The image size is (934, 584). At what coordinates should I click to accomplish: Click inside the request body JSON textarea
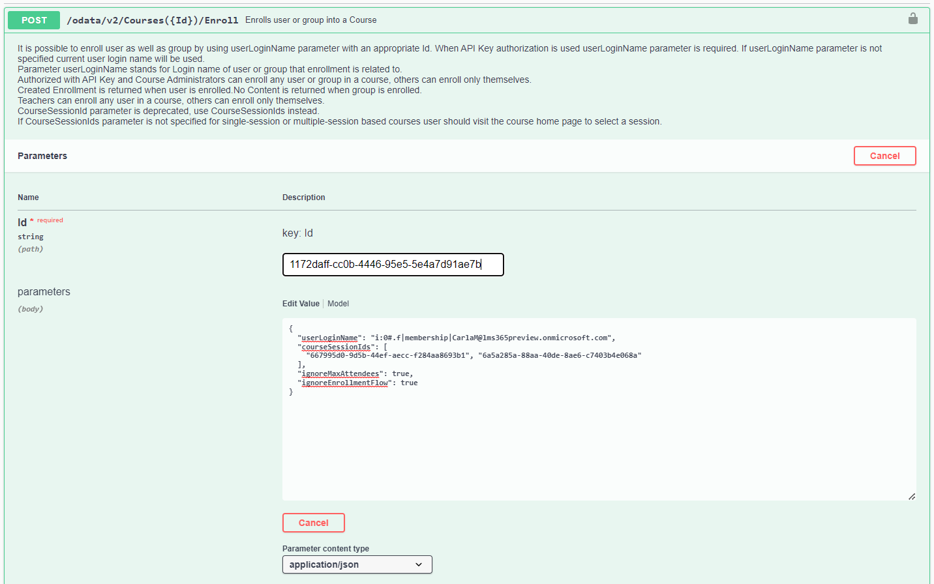coord(599,443)
